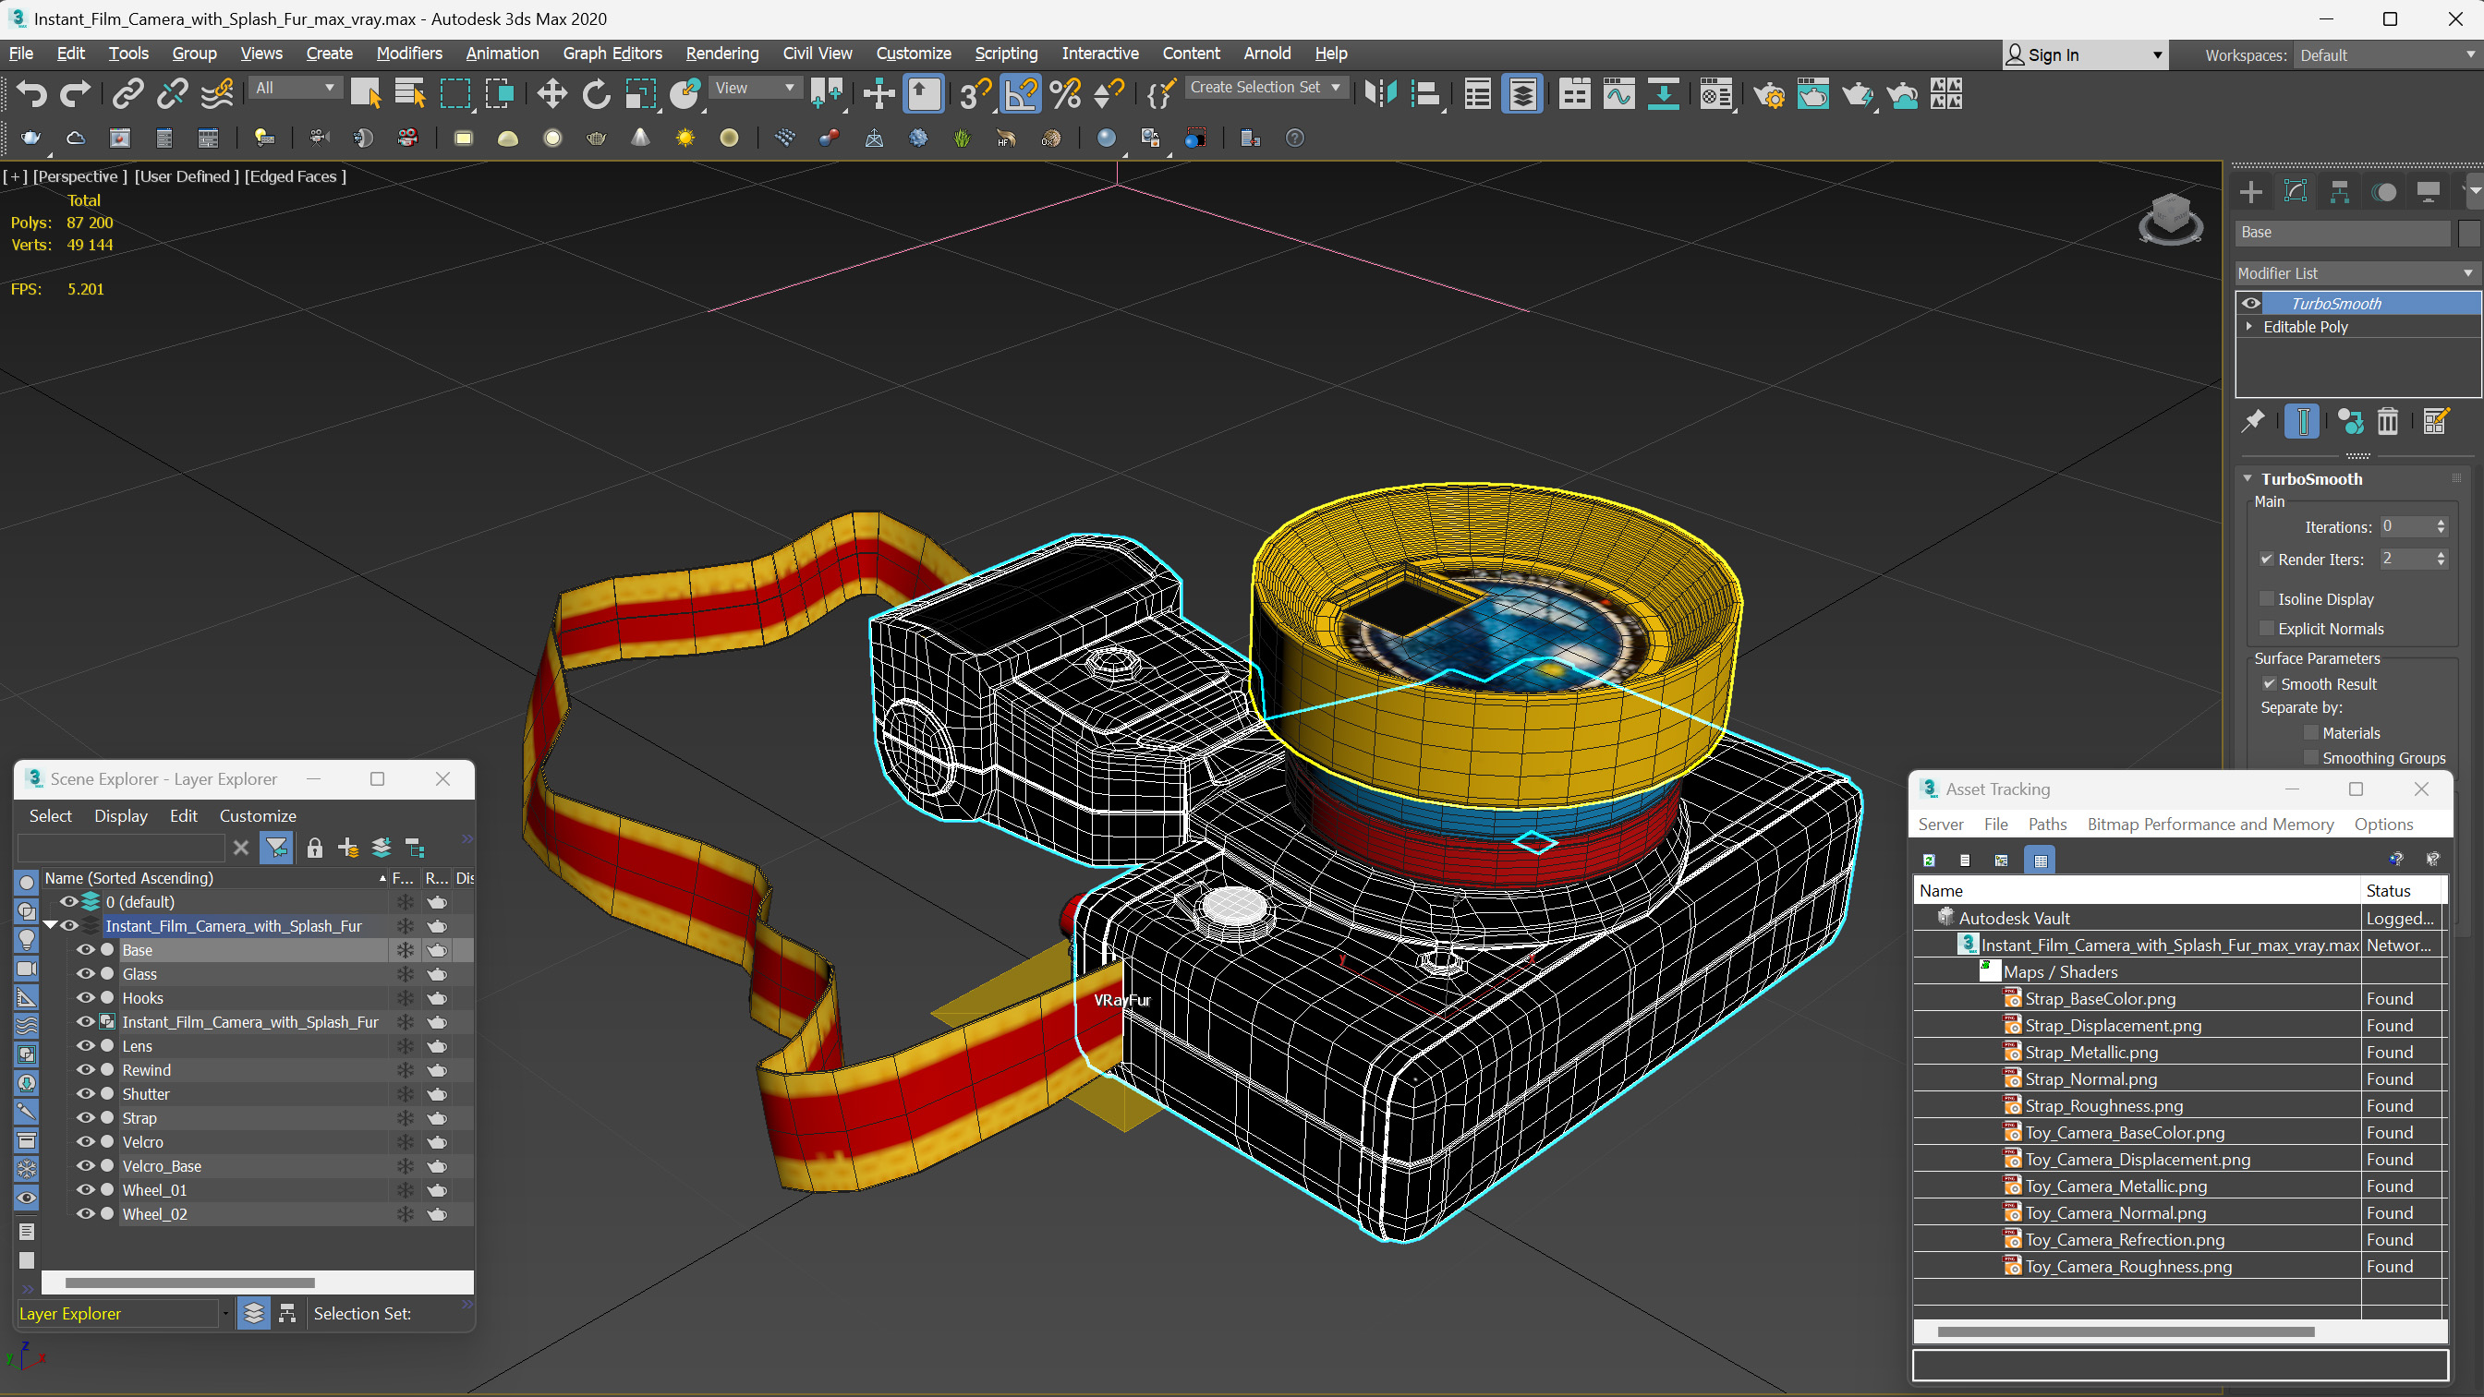Select the Select and Link tool
The width and height of the screenshot is (2484, 1397).
[127, 93]
